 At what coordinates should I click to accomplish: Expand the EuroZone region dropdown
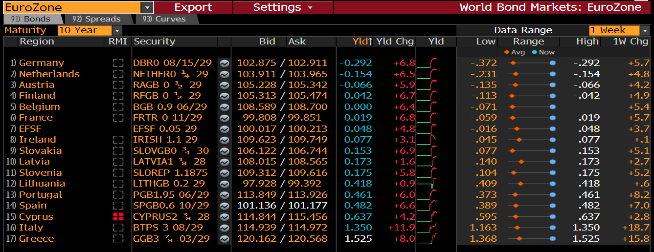(147, 7)
